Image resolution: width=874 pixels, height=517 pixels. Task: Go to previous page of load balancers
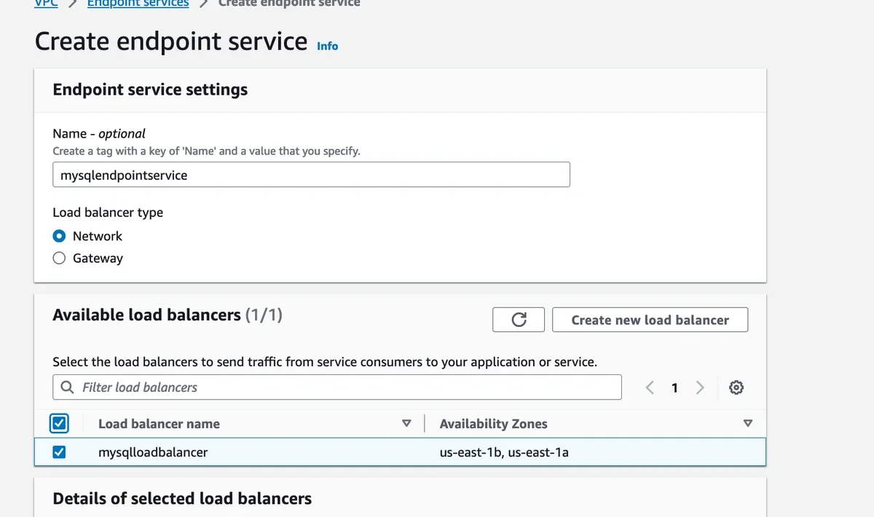[x=650, y=387]
